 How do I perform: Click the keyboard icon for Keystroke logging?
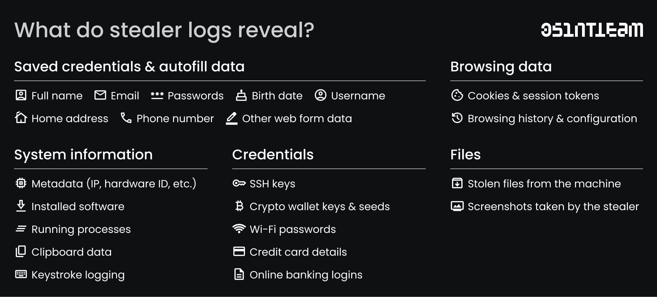click(21, 274)
